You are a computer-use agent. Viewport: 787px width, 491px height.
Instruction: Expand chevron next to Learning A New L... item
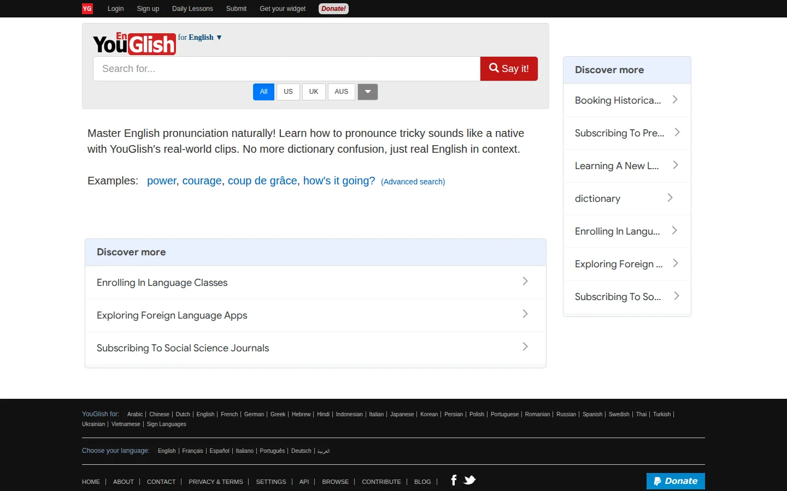[676, 165]
